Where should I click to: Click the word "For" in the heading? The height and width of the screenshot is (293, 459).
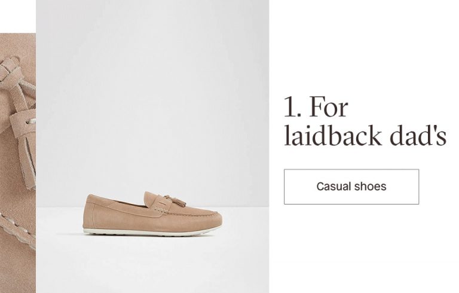[329, 107]
